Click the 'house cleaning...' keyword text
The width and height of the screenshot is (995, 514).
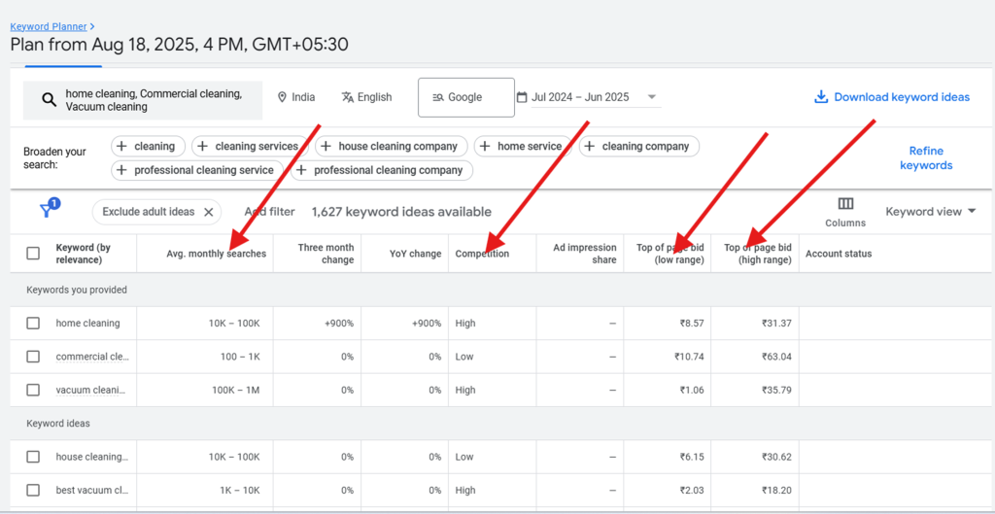coord(92,457)
